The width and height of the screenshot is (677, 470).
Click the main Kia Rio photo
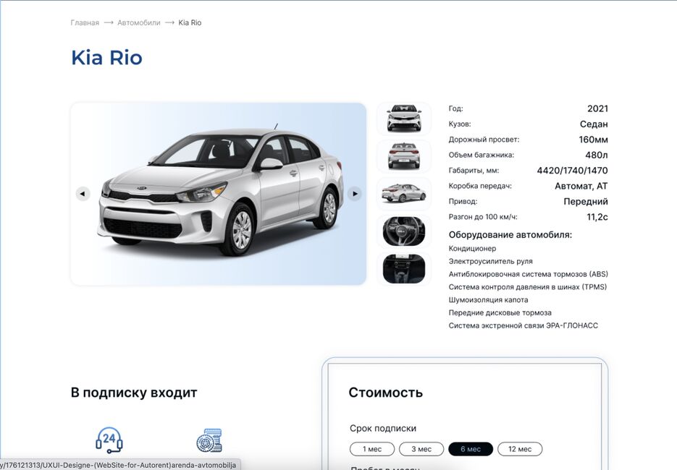tap(219, 194)
